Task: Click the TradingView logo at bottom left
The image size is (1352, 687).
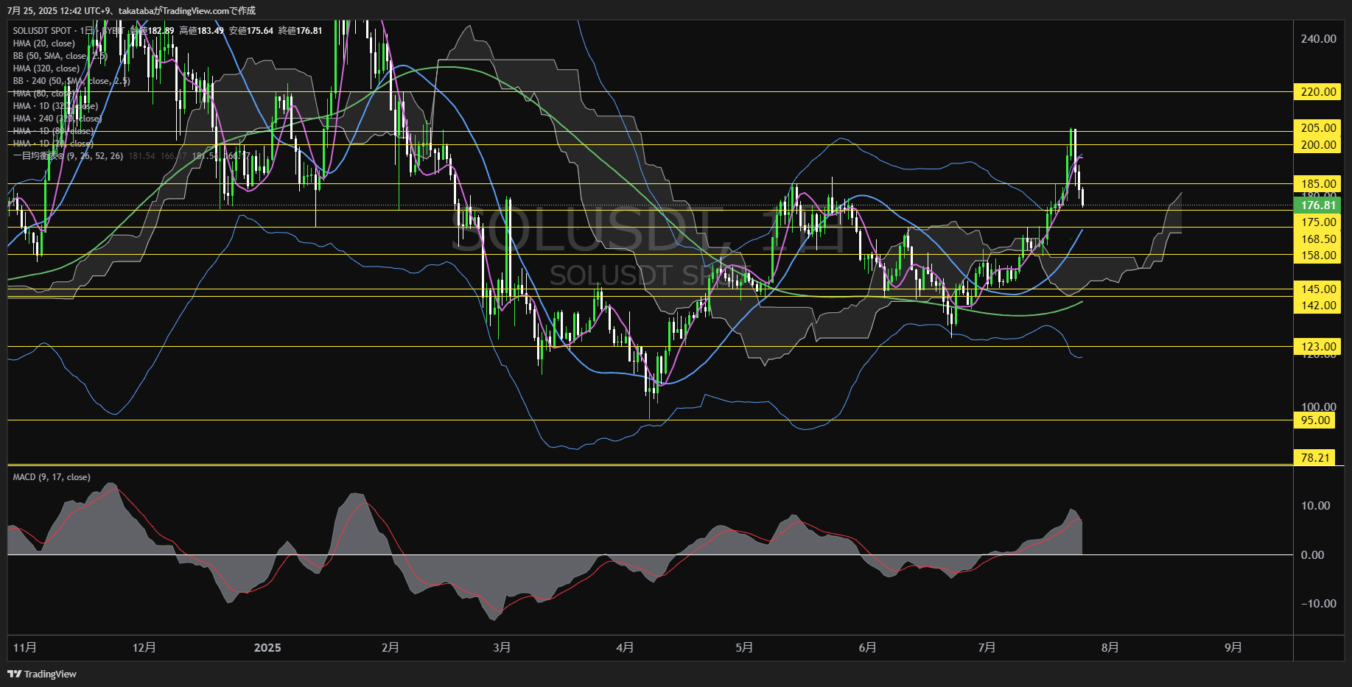Action: point(42,674)
